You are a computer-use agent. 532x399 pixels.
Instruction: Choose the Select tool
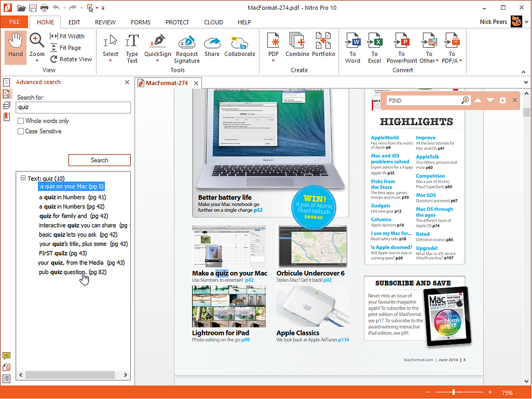110,46
